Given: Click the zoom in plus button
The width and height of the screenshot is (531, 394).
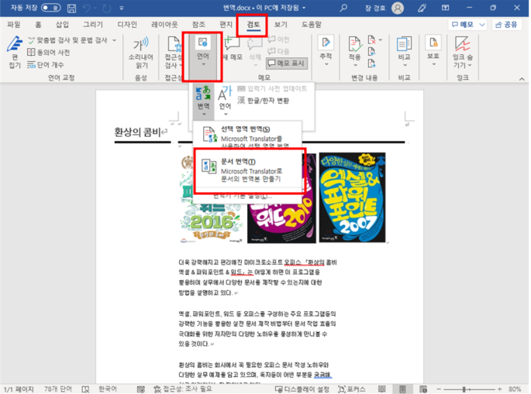Looking at the screenshot, I should 500,389.
